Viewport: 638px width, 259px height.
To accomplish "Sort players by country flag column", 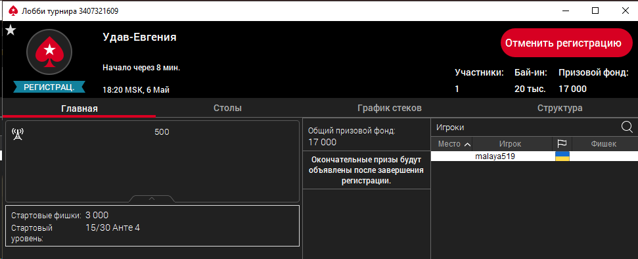I will click(x=562, y=144).
